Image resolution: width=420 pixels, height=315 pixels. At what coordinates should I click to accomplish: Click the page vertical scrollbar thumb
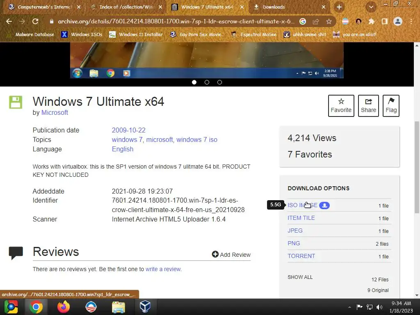pos(417,167)
